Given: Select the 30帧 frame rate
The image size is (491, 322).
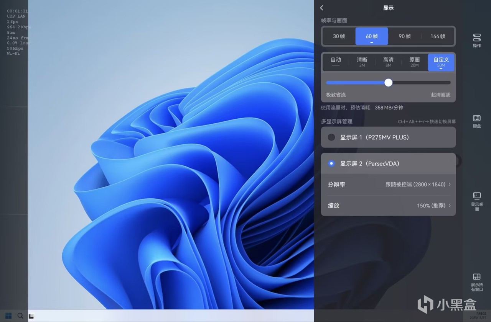Looking at the screenshot, I should coord(339,36).
